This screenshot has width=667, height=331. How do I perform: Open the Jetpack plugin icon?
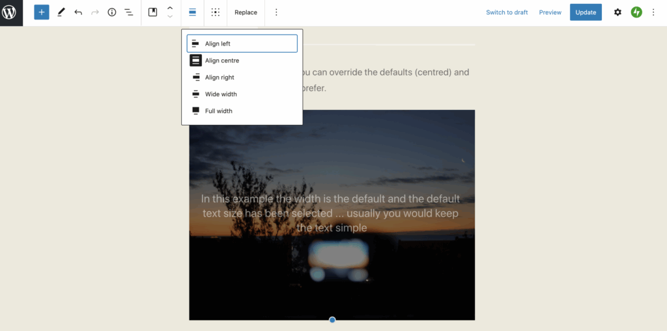click(x=636, y=12)
